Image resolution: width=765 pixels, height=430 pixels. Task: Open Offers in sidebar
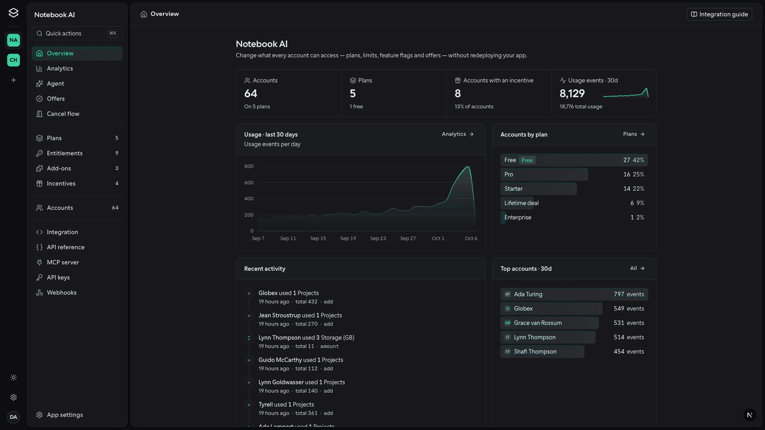click(77, 99)
